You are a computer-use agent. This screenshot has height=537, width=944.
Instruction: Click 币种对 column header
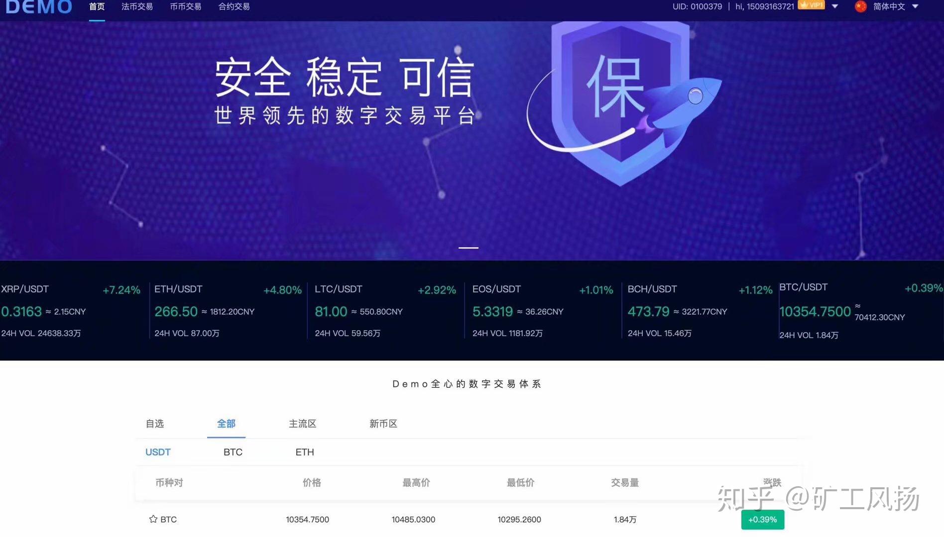tap(169, 482)
